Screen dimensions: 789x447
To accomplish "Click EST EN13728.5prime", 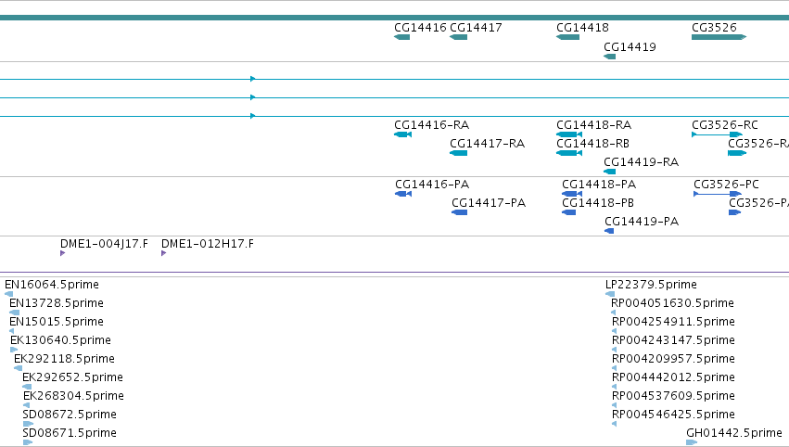I will 14,313.
